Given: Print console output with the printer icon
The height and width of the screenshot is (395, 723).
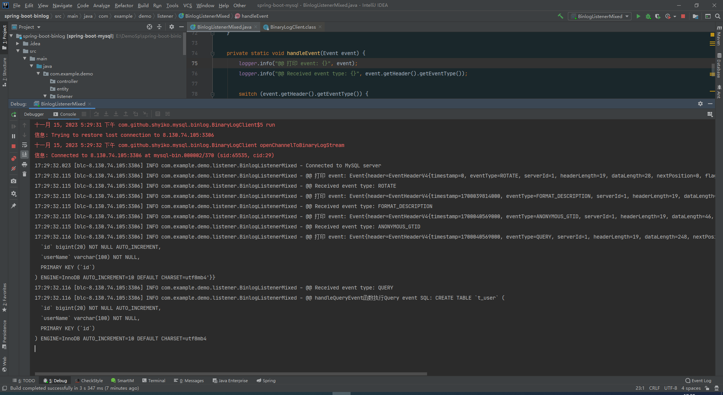Looking at the screenshot, I should click(24, 164).
